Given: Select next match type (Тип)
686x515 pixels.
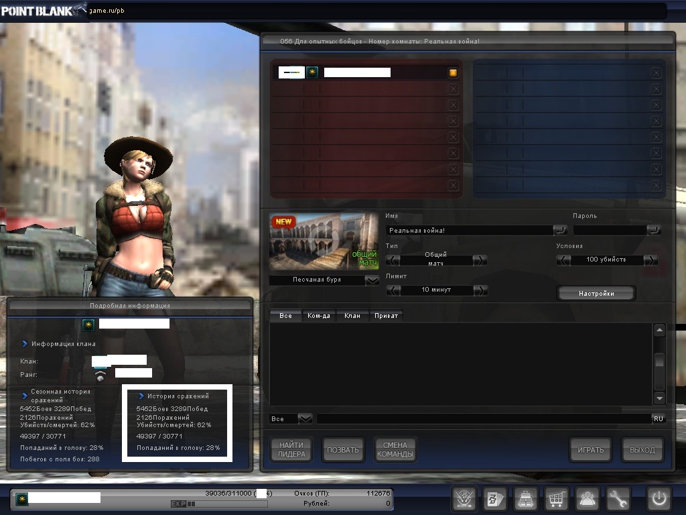Looking at the screenshot, I should pyautogui.click(x=480, y=261).
